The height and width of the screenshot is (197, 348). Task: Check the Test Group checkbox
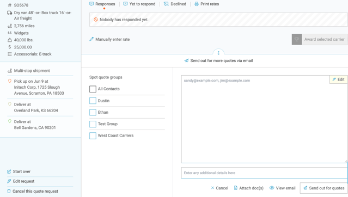click(x=93, y=124)
